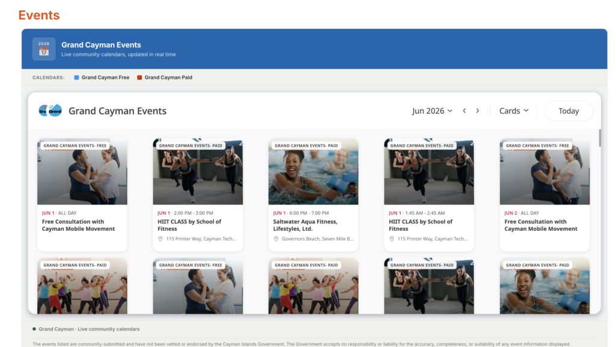Click the blue Grand Cayman Free color swatch

(76, 78)
